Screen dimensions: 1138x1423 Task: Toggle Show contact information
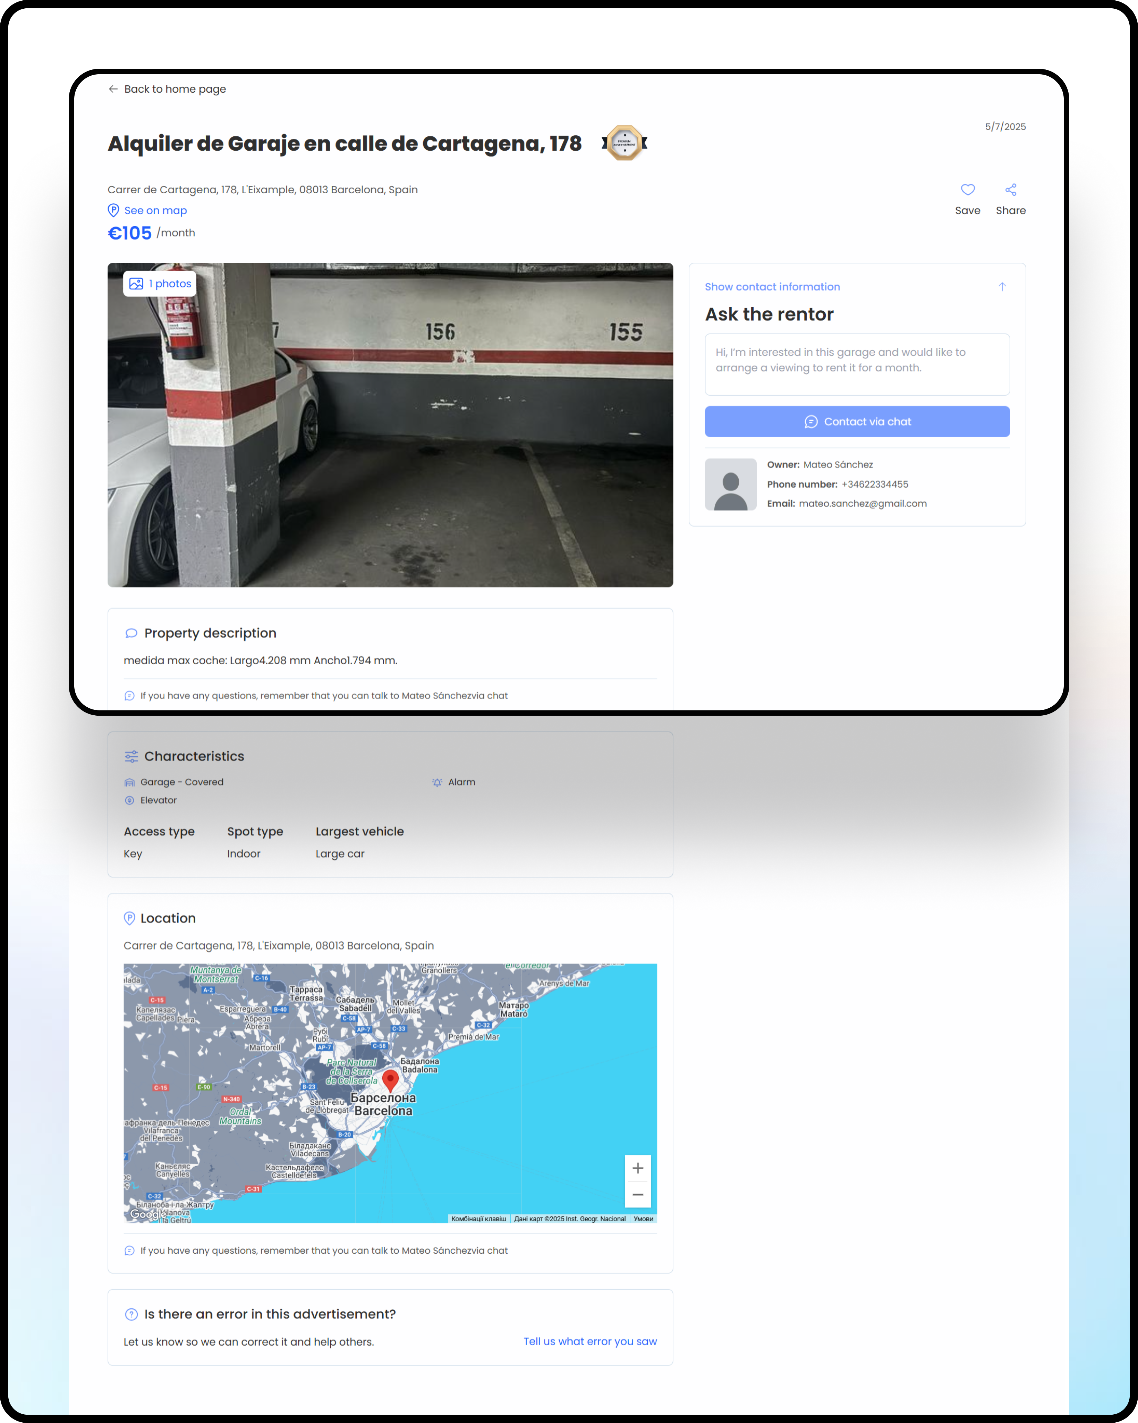772,286
